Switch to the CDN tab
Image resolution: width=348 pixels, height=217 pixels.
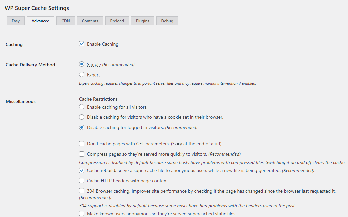[65, 21]
